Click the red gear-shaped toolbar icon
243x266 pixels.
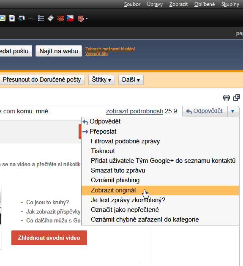[60, 18]
